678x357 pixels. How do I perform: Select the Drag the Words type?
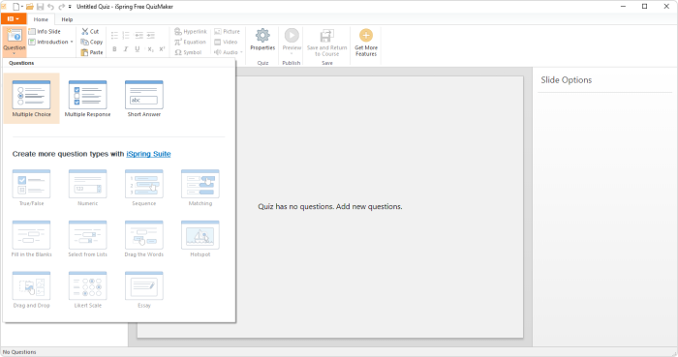144,238
